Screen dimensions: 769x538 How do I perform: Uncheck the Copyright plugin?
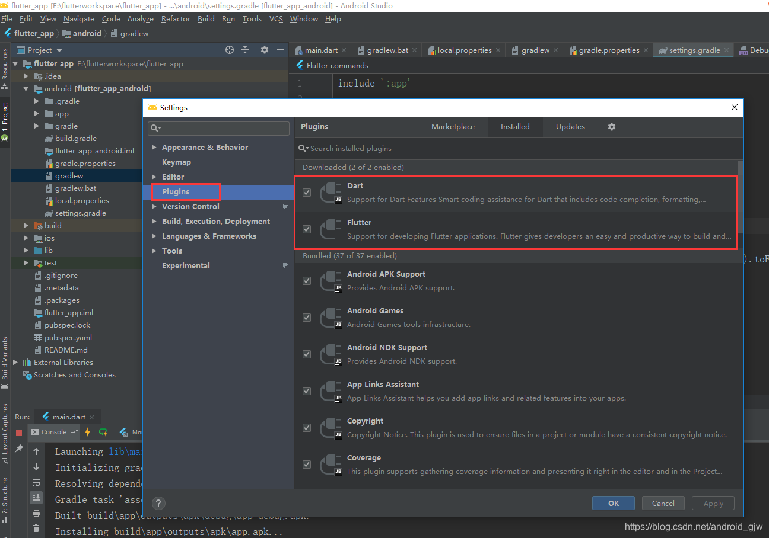[x=307, y=428]
